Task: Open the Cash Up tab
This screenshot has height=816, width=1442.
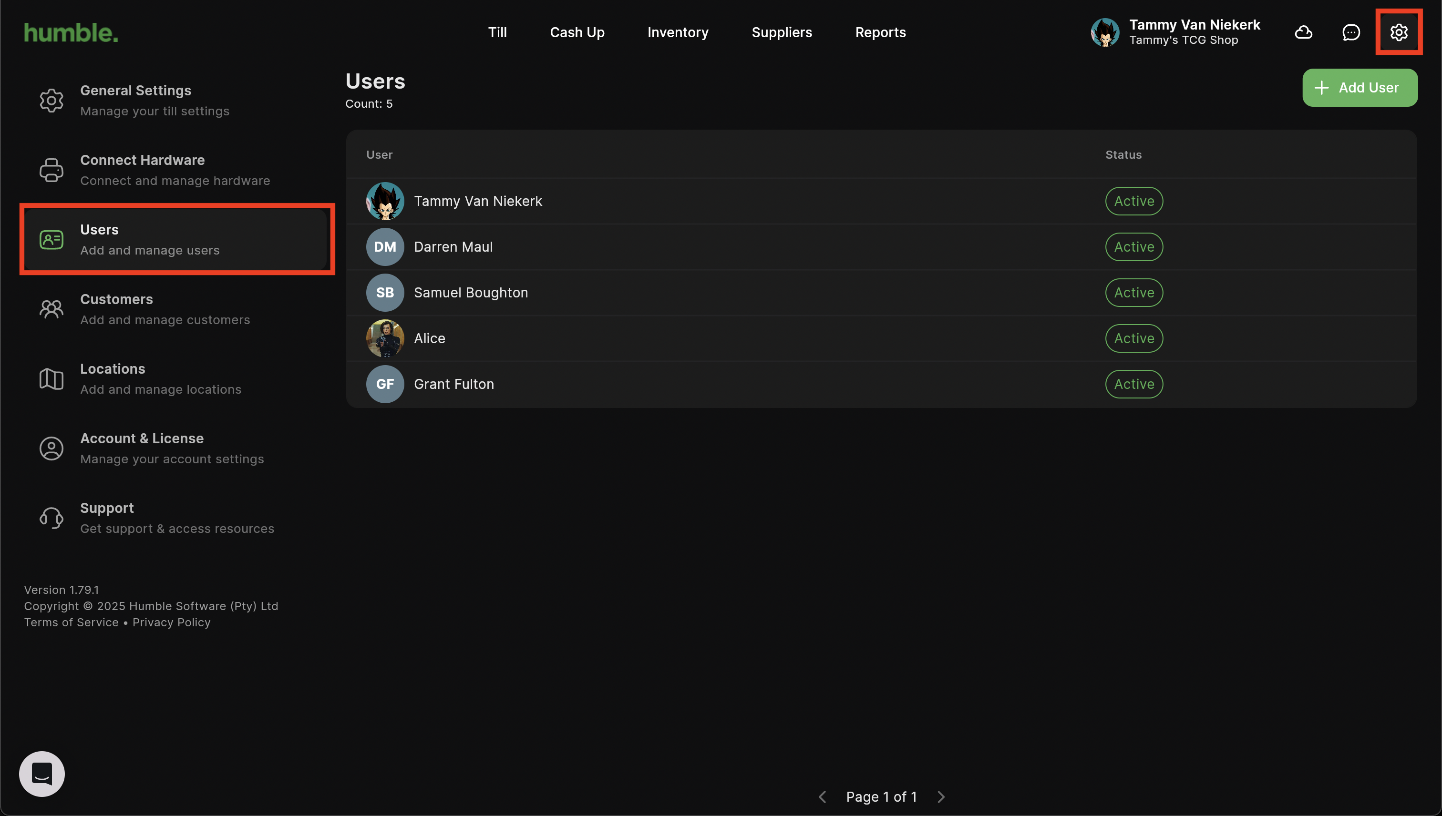Action: (577, 32)
